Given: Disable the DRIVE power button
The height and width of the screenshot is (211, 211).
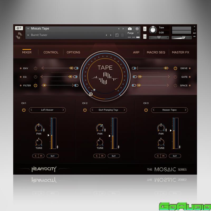Looking at the screenshot, I should point(175,68).
